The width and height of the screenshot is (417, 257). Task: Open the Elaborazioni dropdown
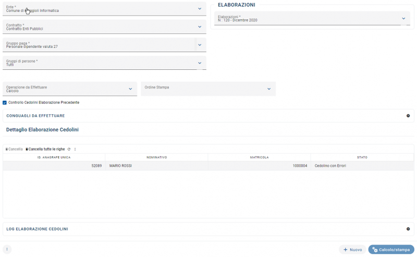(312, 18)
